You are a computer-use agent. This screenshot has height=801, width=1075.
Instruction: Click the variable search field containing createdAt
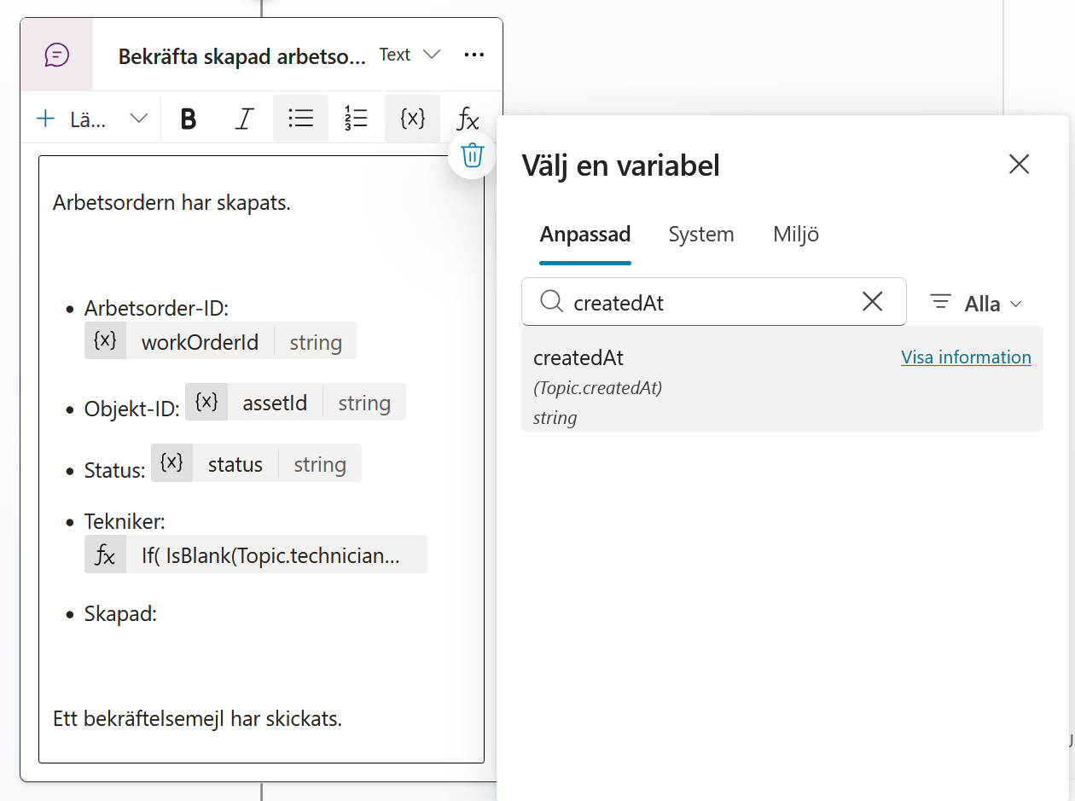point(713,301)
